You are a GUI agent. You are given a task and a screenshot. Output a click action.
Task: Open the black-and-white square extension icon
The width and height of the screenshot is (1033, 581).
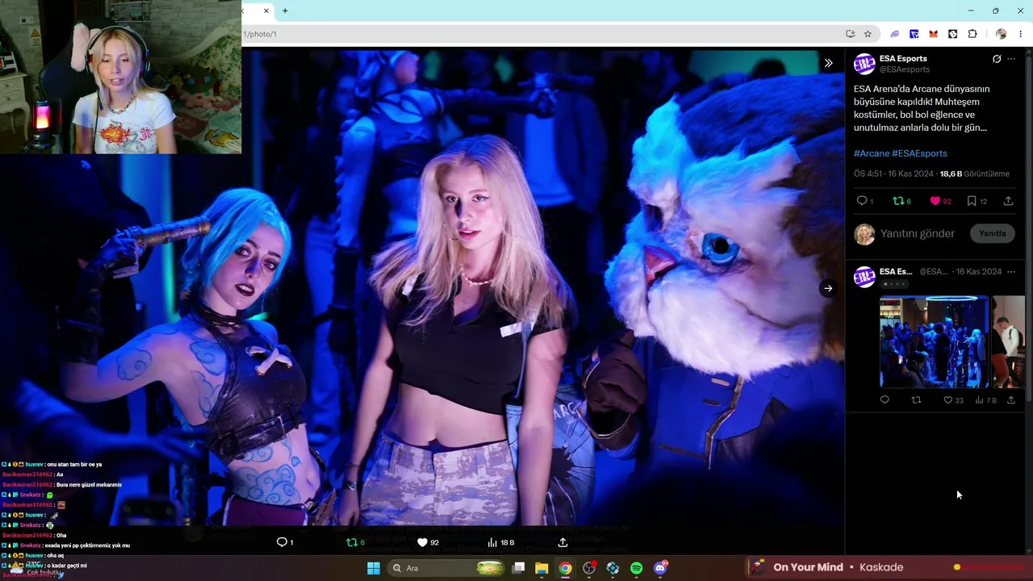coord(953,34)
